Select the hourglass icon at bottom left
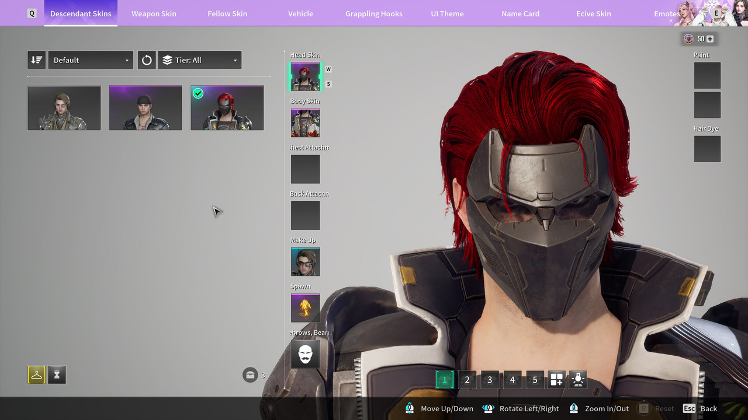The height and width of the screenshot is (420, 748). coord(57,375)
